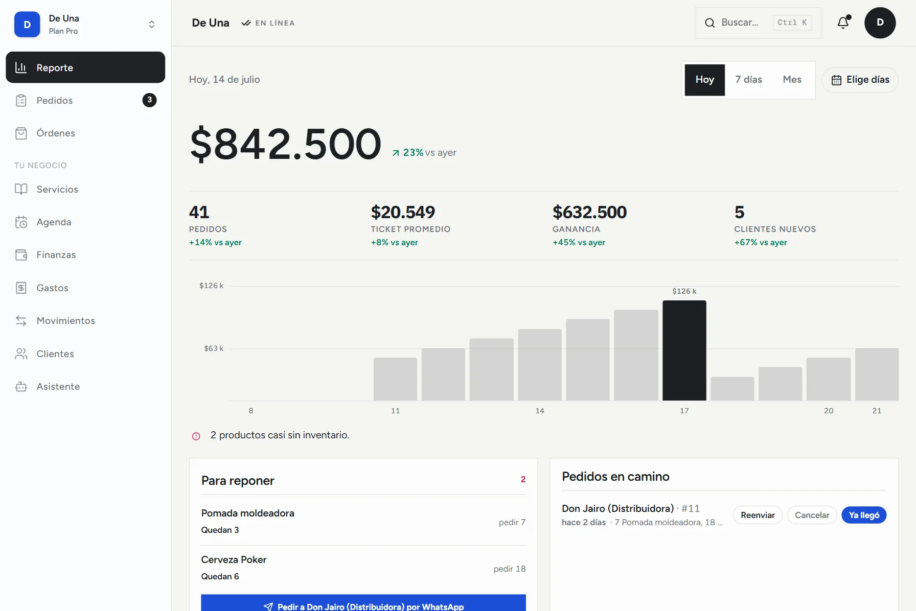
Task: Open the Finanzas section
Action: click(x=85, y=255)
